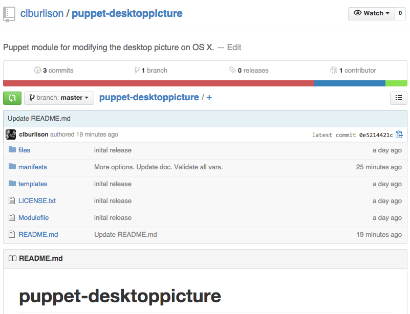410x314 pixels.
Task: Click the watchers count zero
Action: pyautogui.click(x=400, y=13)
